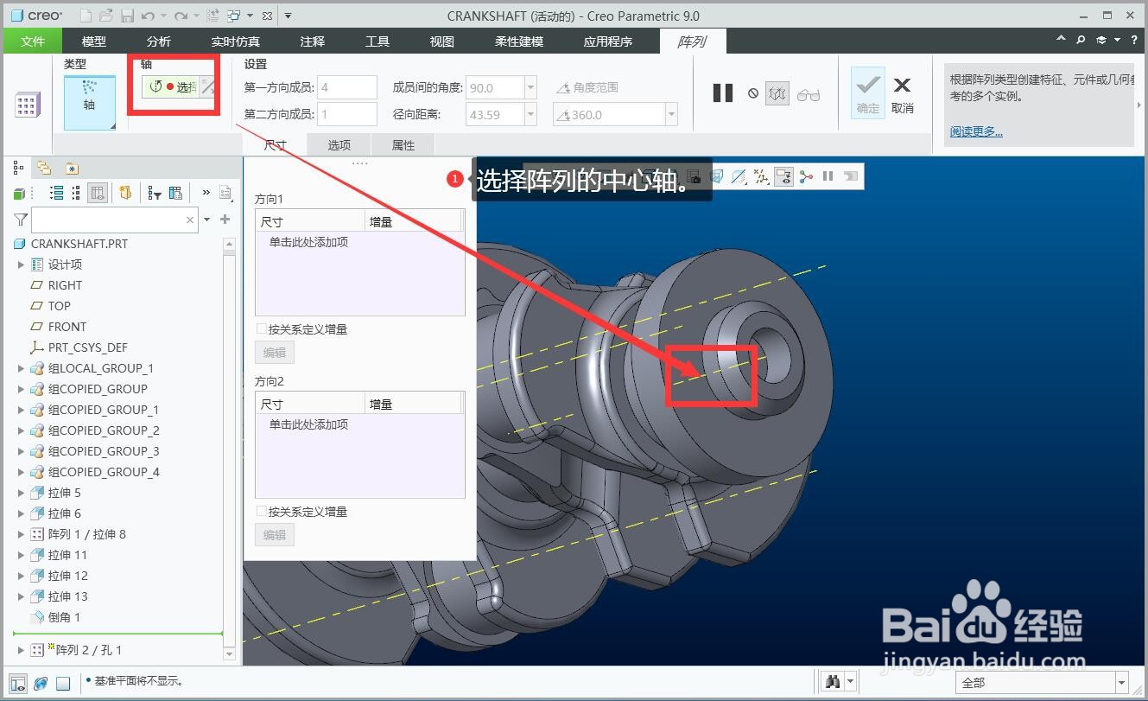Click the new file icon in quick access toolbar
This screenshot has height=701, width=1148.
click(86, 16)
